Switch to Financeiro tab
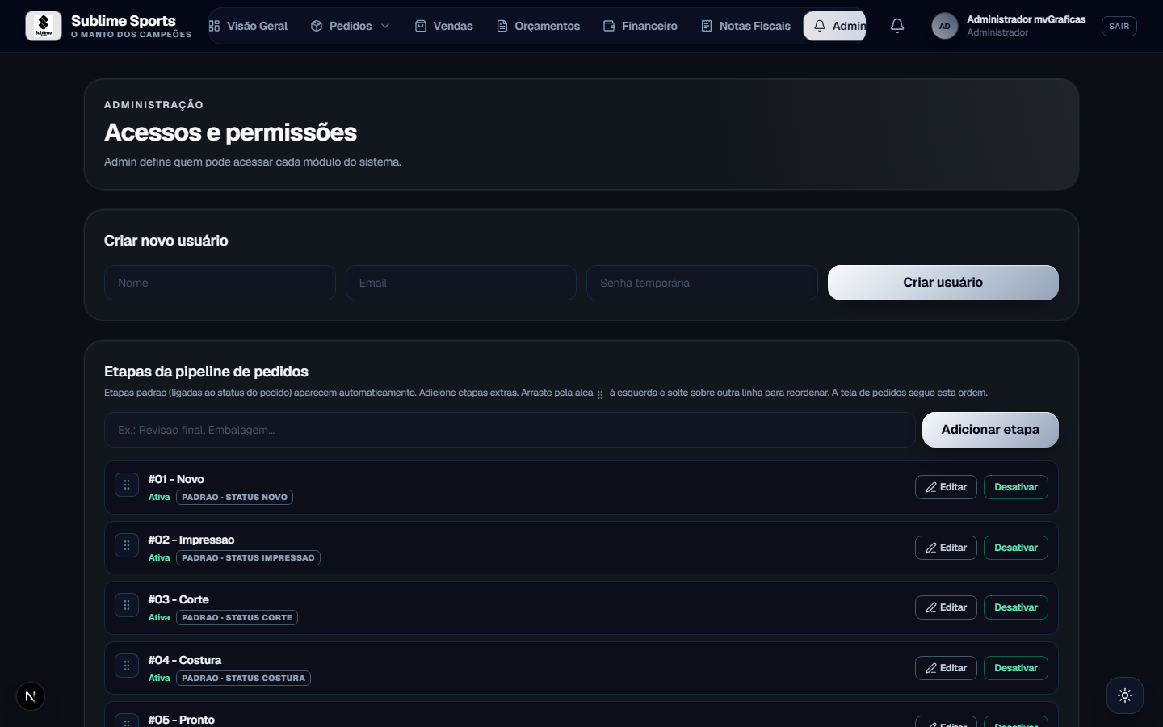Image resolution: width=1163 pixels, height=727 pixels. point(640,26)
